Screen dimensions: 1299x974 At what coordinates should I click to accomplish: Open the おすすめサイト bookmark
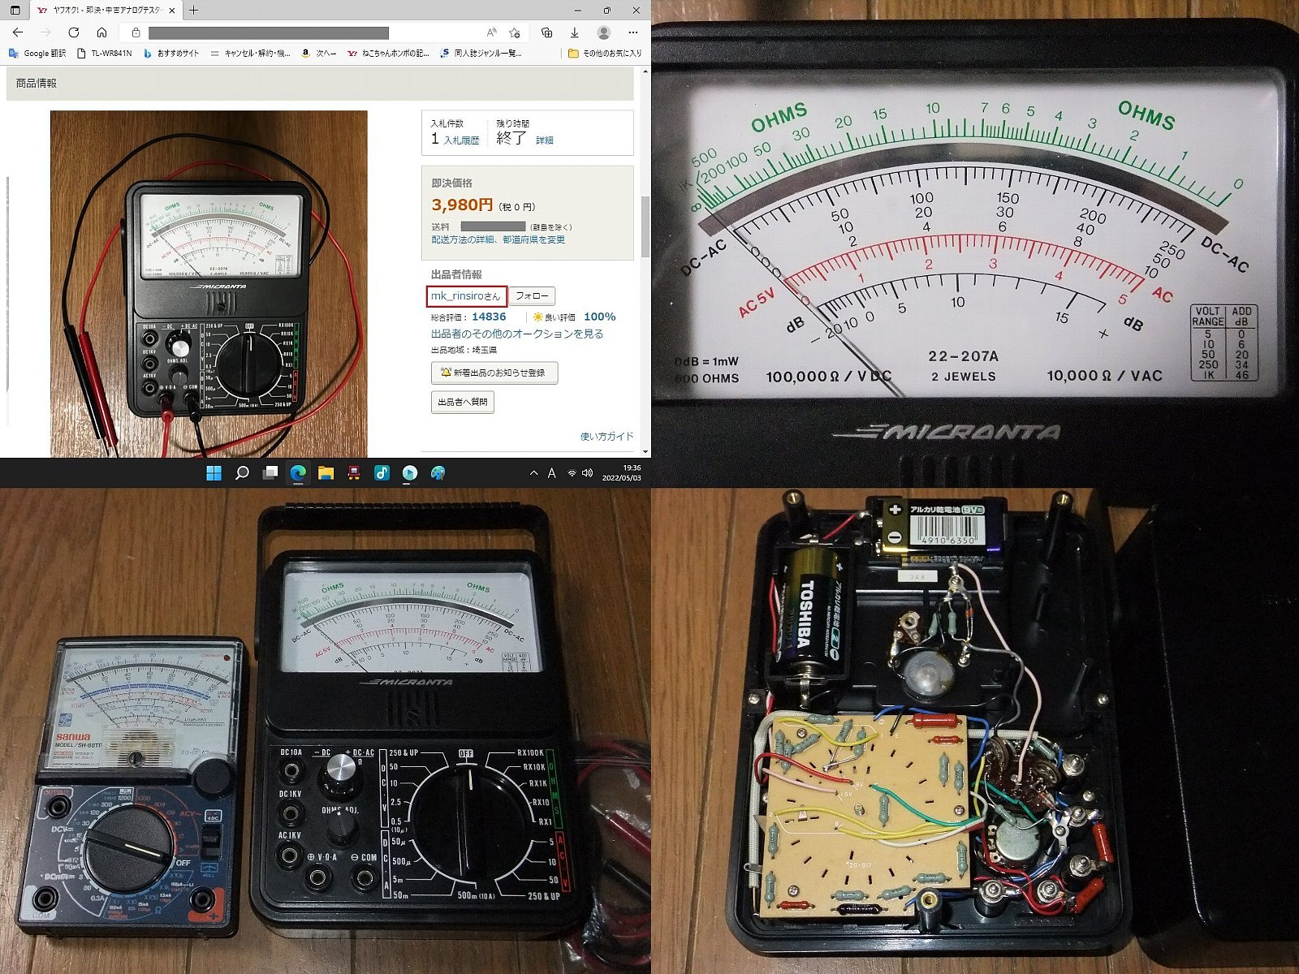[x=171, y=53]
